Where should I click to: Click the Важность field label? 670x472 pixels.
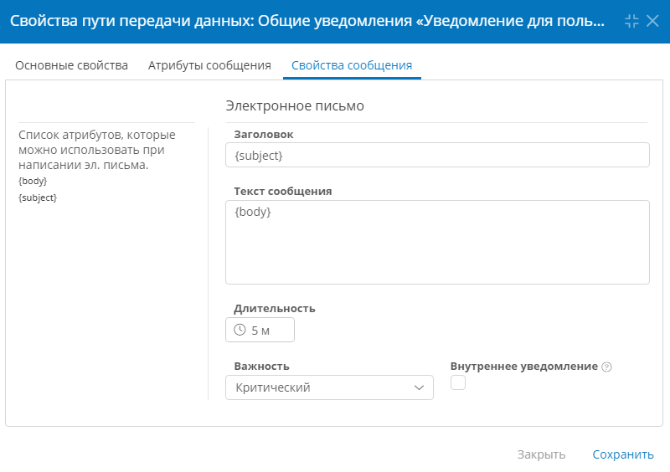pos(261,367)
